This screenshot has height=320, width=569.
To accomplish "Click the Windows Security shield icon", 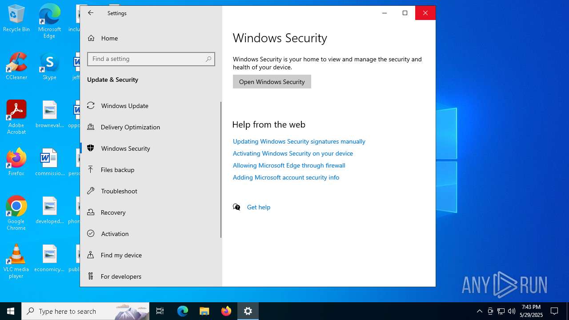I will (x=91, y=148).
